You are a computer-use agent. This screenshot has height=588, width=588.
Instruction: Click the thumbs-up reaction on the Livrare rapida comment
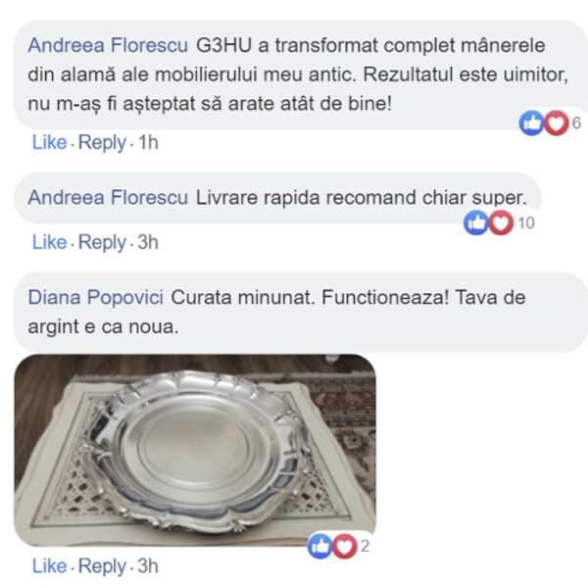coord(476,222)
